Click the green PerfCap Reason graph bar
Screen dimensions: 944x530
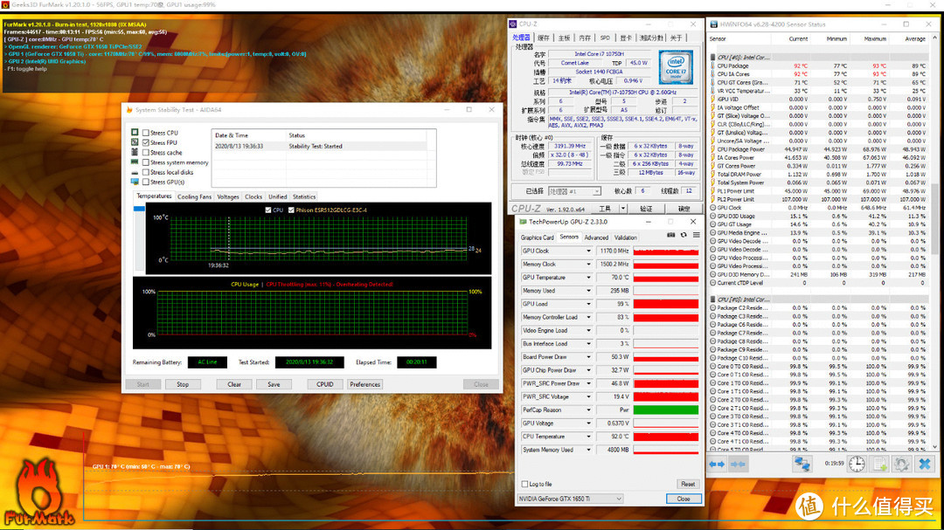coord(666,410)
